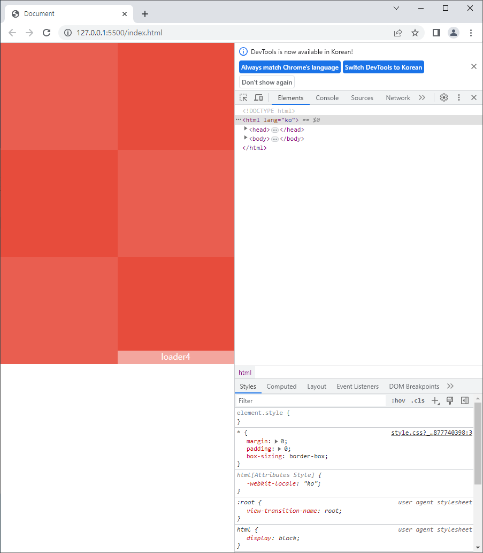Screen dimensions: 483x553
Task: Toggle the computed styles sidebar
Action: (x=465, y=400)
